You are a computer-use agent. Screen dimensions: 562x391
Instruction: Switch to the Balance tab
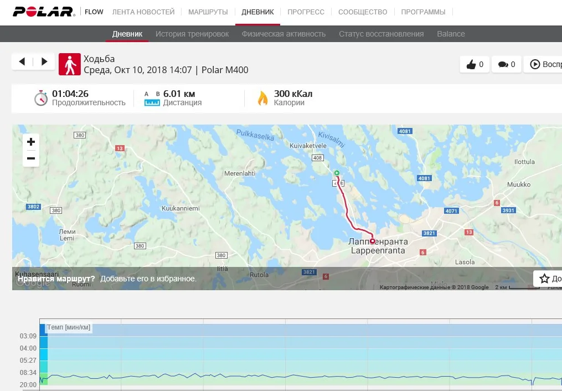(x=451, y=34)
